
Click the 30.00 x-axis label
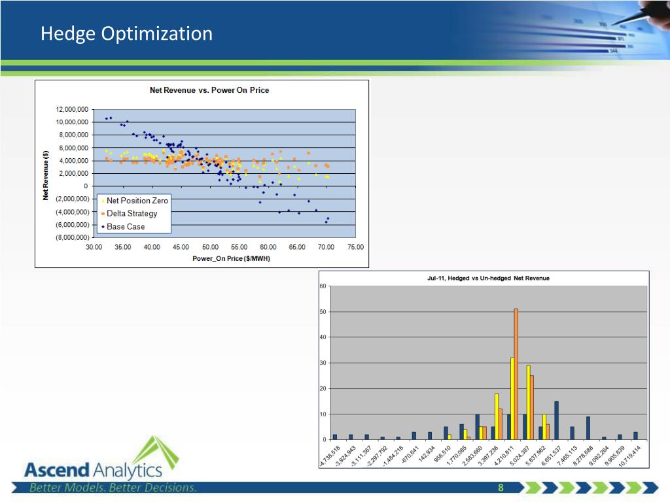coord(94,247)
